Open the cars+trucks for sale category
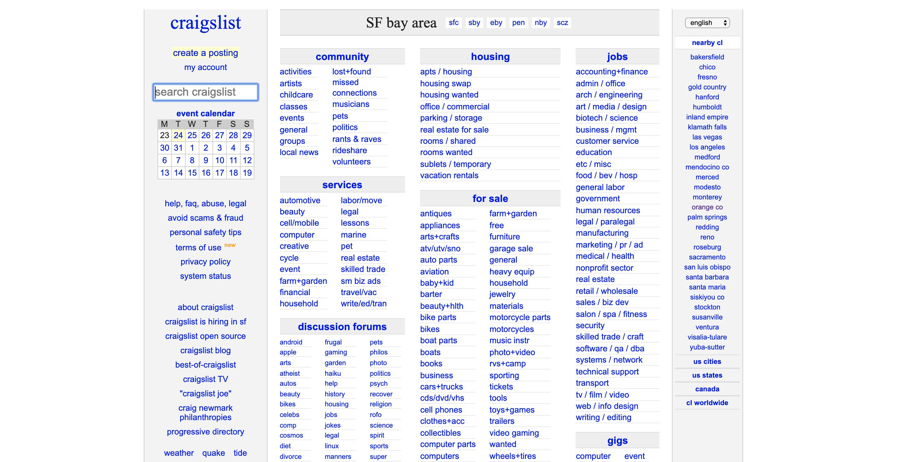Screen dimensions: 900x462 [441, 387]
